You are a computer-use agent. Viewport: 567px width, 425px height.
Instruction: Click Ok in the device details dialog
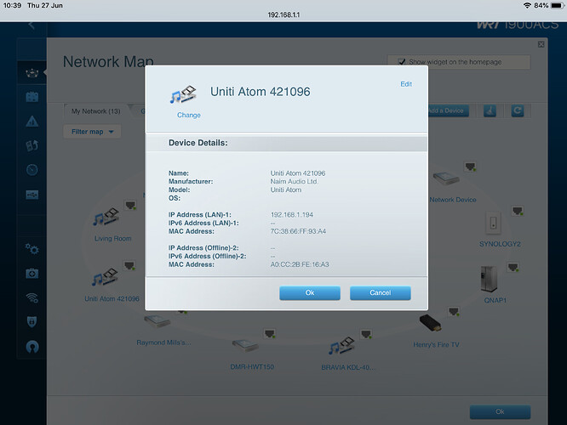click(x=310, y=293)
